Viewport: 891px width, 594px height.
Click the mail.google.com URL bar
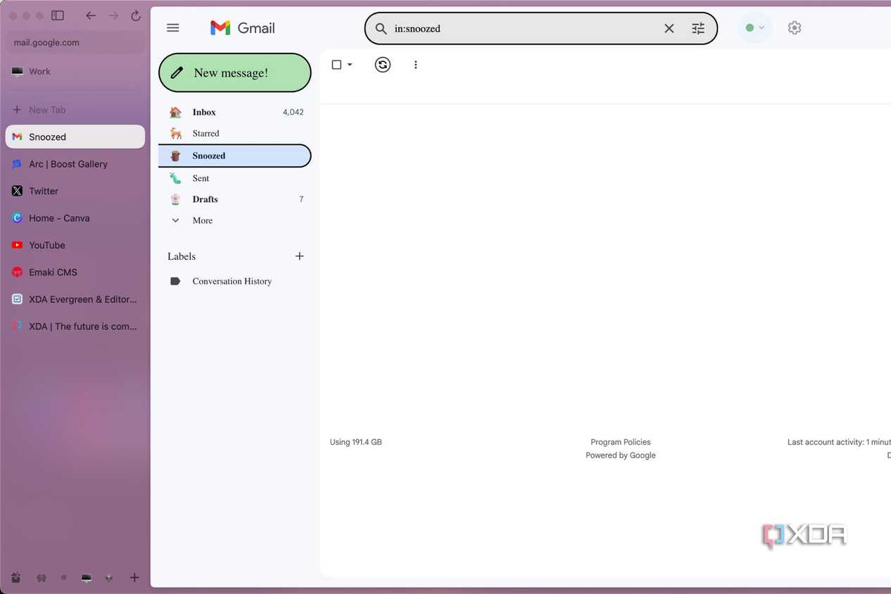(x=75, y=42)
